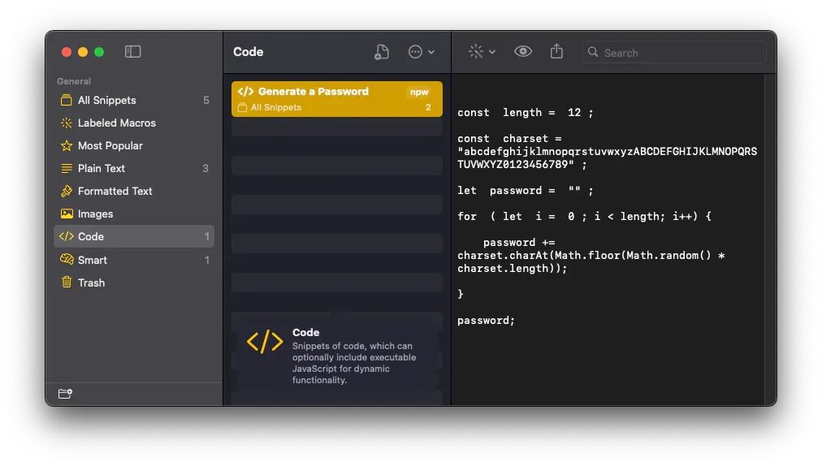Click the npw abbreviation badge
Viewport: 822px width, 466px height.
pyautogui.click(x=419, y=92)
